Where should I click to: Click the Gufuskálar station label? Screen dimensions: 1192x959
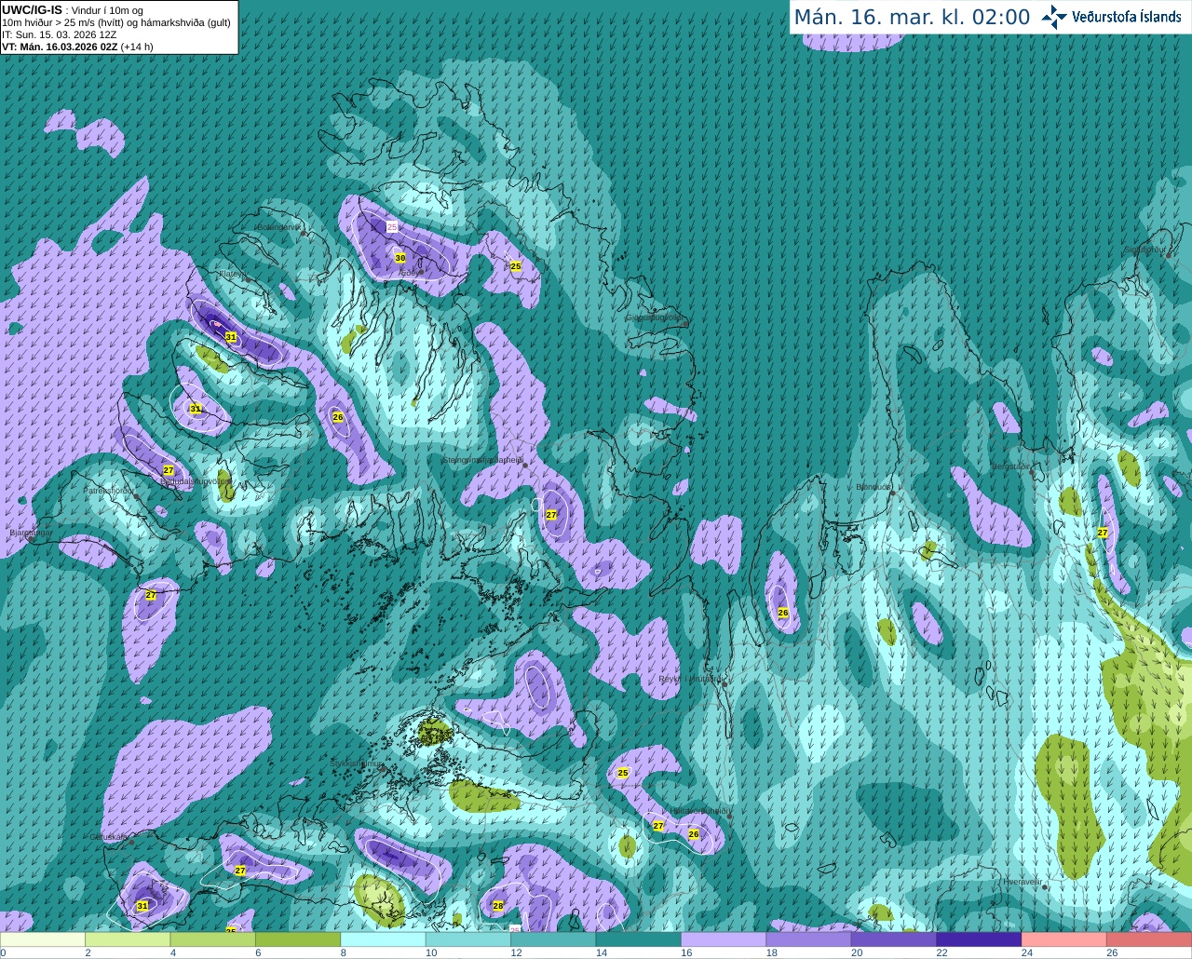(x=108, y=837)
